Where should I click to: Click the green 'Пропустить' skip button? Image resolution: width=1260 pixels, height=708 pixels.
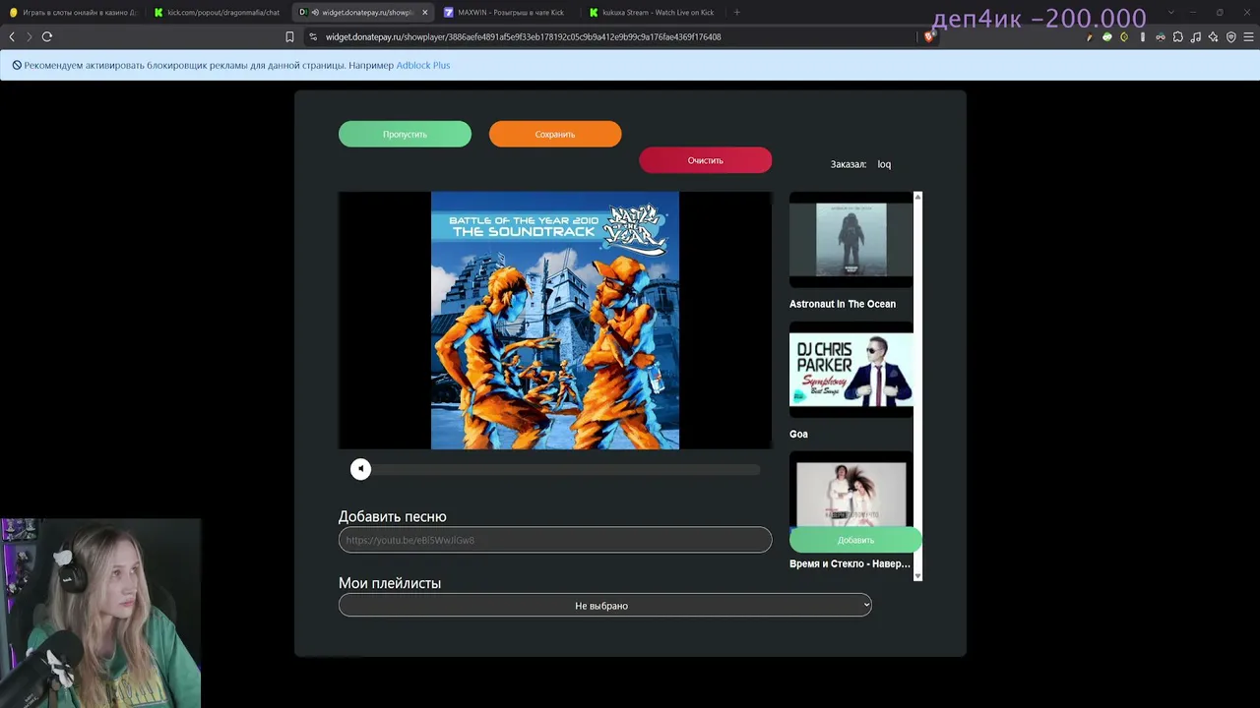coord(405,134)
